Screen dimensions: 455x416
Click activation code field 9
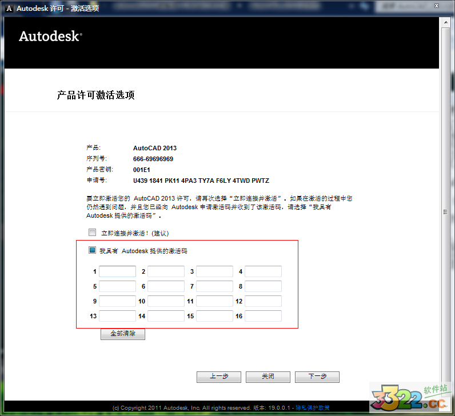pyautogui.click(x=118, y=301)
